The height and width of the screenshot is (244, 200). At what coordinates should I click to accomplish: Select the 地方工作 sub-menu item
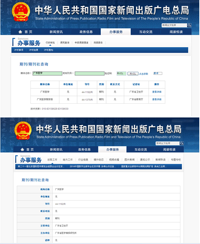click(x=68, y=160)
